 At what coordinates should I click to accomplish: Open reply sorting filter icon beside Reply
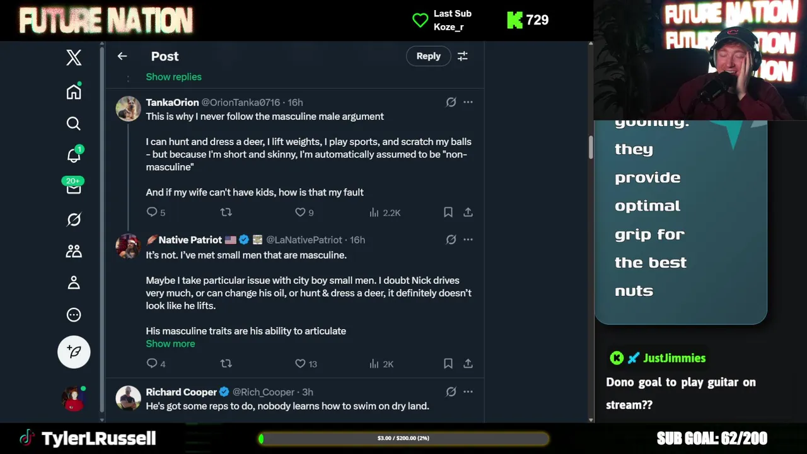463,56
